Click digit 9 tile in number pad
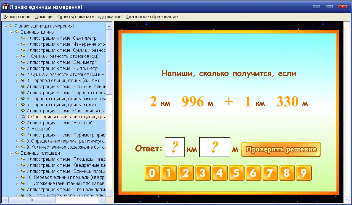This screenshot has width=352, height=205. (304, 173)
